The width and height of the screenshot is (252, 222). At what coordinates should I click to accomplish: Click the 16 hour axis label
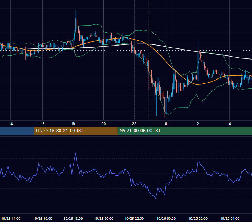[x=42, y=124]
